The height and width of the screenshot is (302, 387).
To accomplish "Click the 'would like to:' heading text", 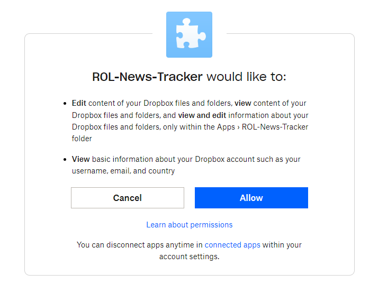I will coord(246,77).
